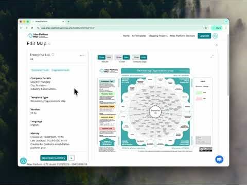The height and width of the screenshot is (185, 247).
Task: Reload the page with refresh icon
Action: point(32,28)
